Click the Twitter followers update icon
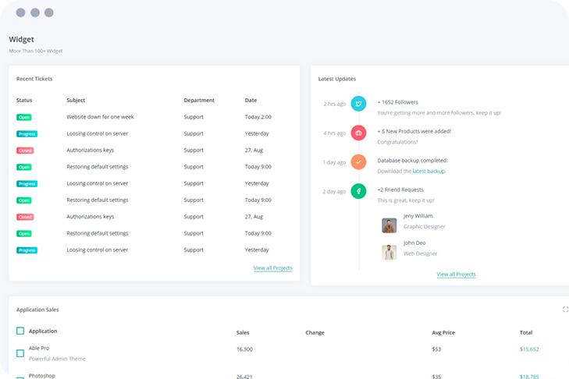 [358, 104]
